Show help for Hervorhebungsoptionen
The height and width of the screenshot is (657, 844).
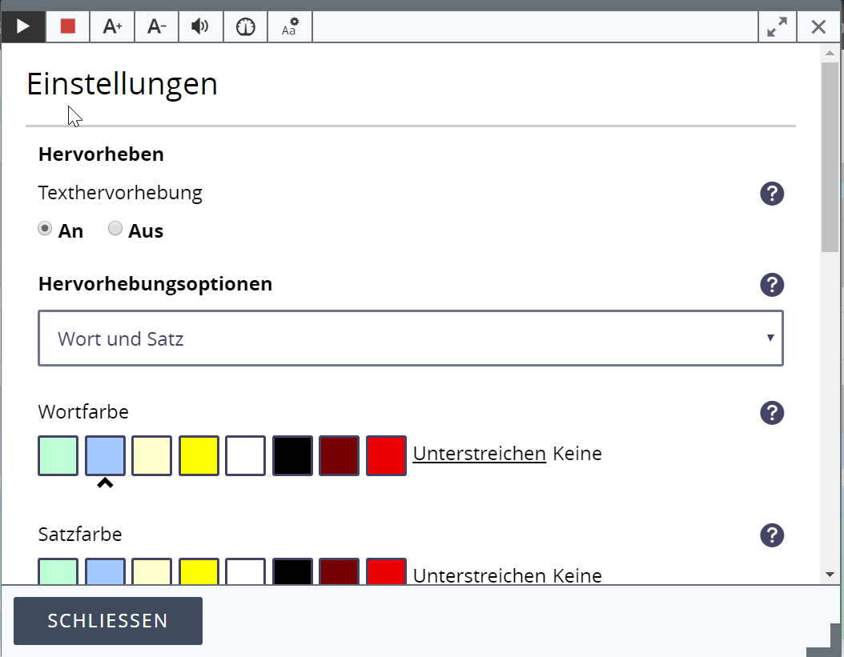point(772,285)
